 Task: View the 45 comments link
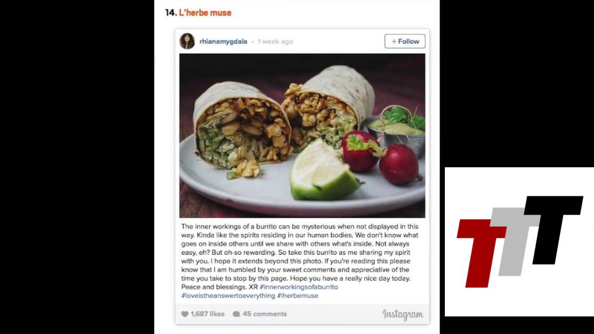click(265, 314)
